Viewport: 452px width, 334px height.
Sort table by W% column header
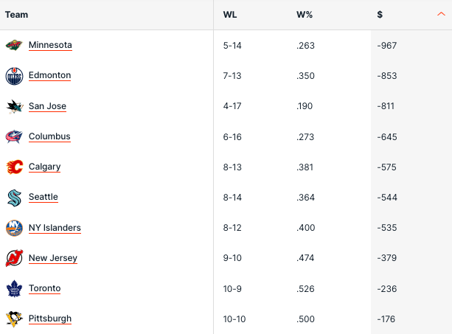tap(303, 15)
